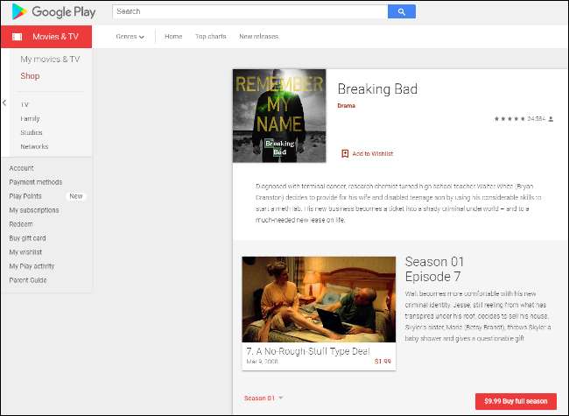Open Payment methods link

pos(36,182)
